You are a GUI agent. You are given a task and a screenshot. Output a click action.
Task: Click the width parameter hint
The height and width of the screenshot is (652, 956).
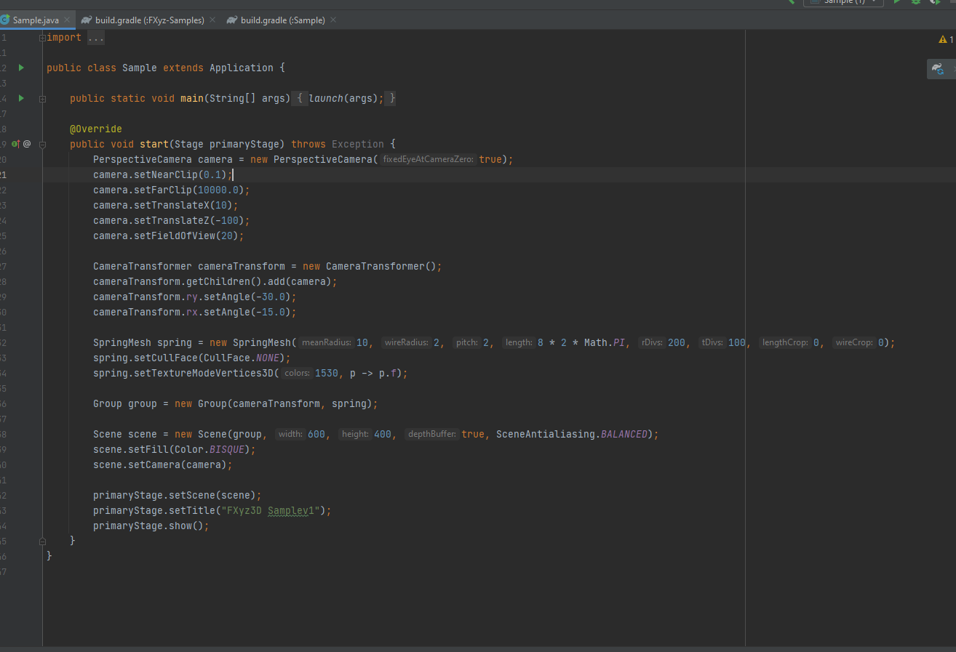(290, 434)
